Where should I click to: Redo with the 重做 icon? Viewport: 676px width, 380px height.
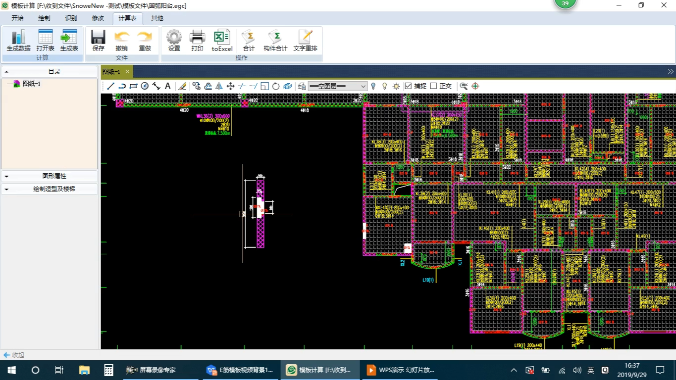click(x=145, y=41)
